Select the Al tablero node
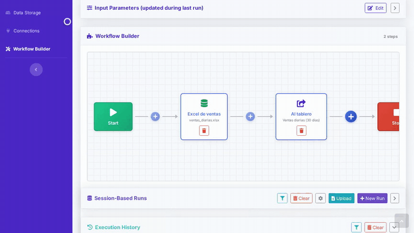 tap(301, 116)
